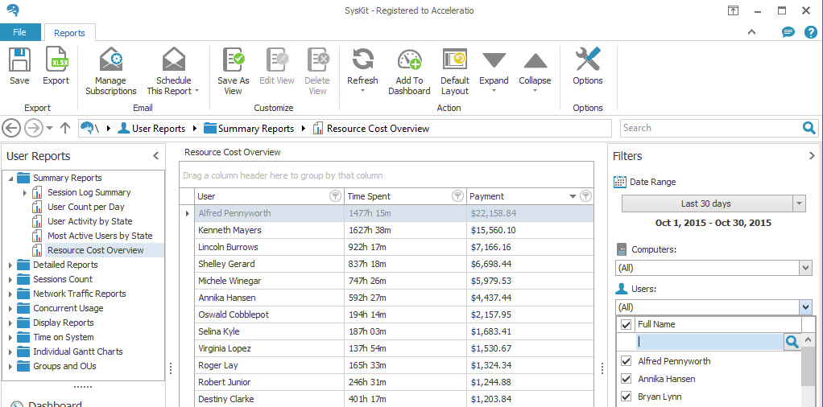Viewport: 823px width, 407px height.
Task: Toggle the Full Name select-all checkbox
Action: 626,325
